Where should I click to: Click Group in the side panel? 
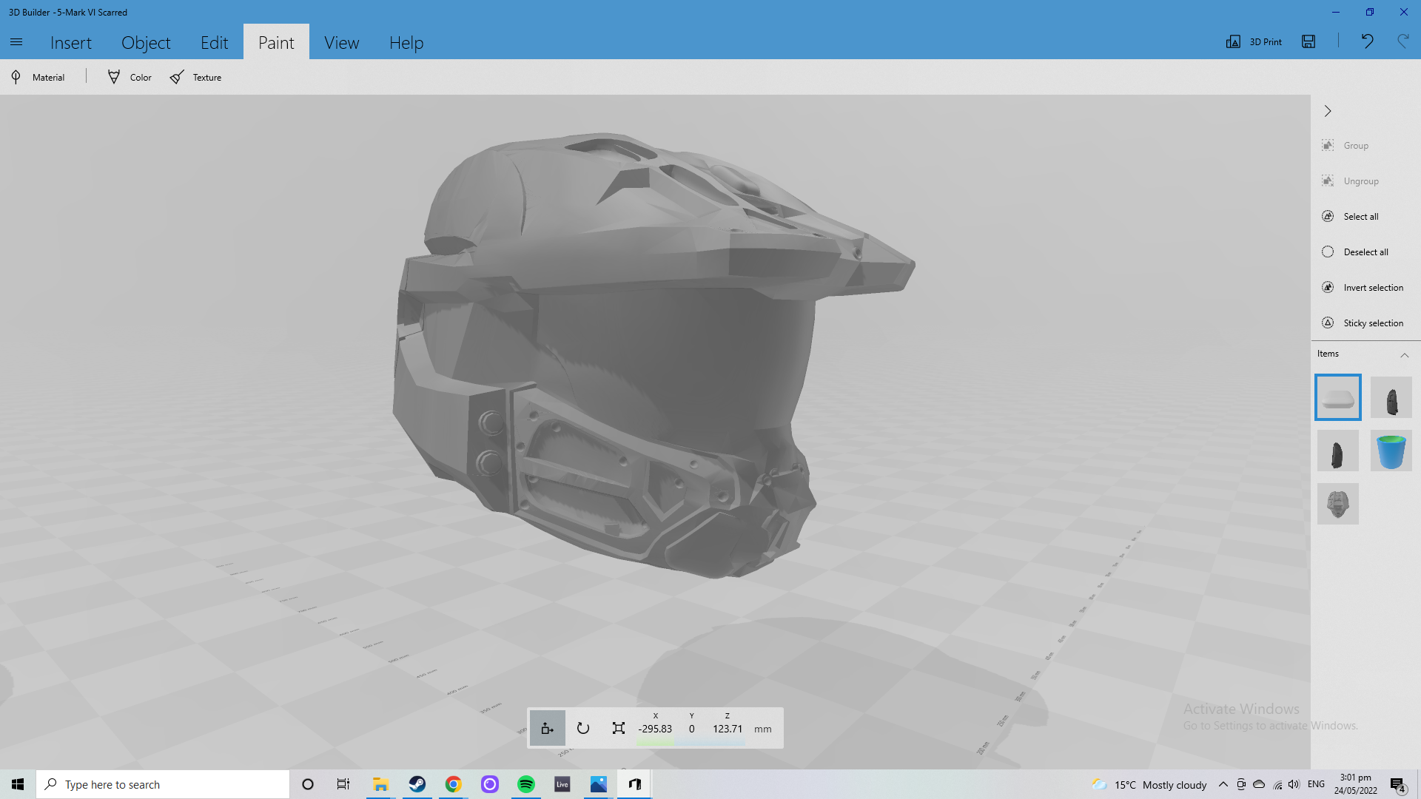tap(1346, 145)
